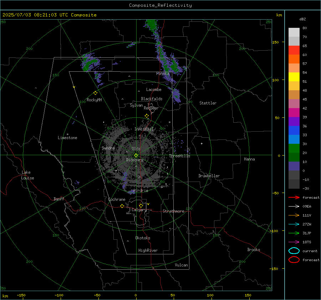This screenshot has width=321, height=300.
Task: Click the Ponoka city label
Action: 163,73
